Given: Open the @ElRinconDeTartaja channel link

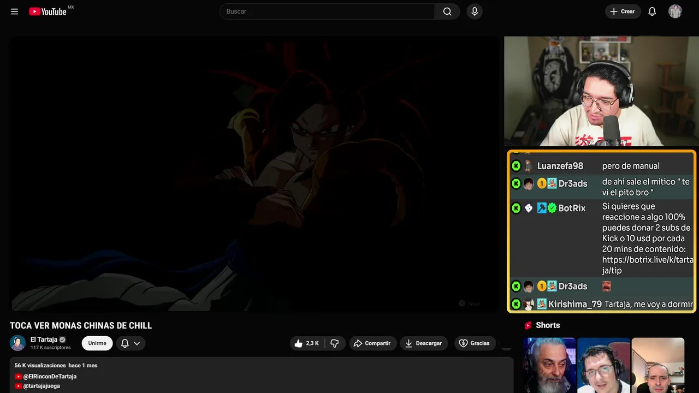Looking at the screenshot, I should coord(50,377).
